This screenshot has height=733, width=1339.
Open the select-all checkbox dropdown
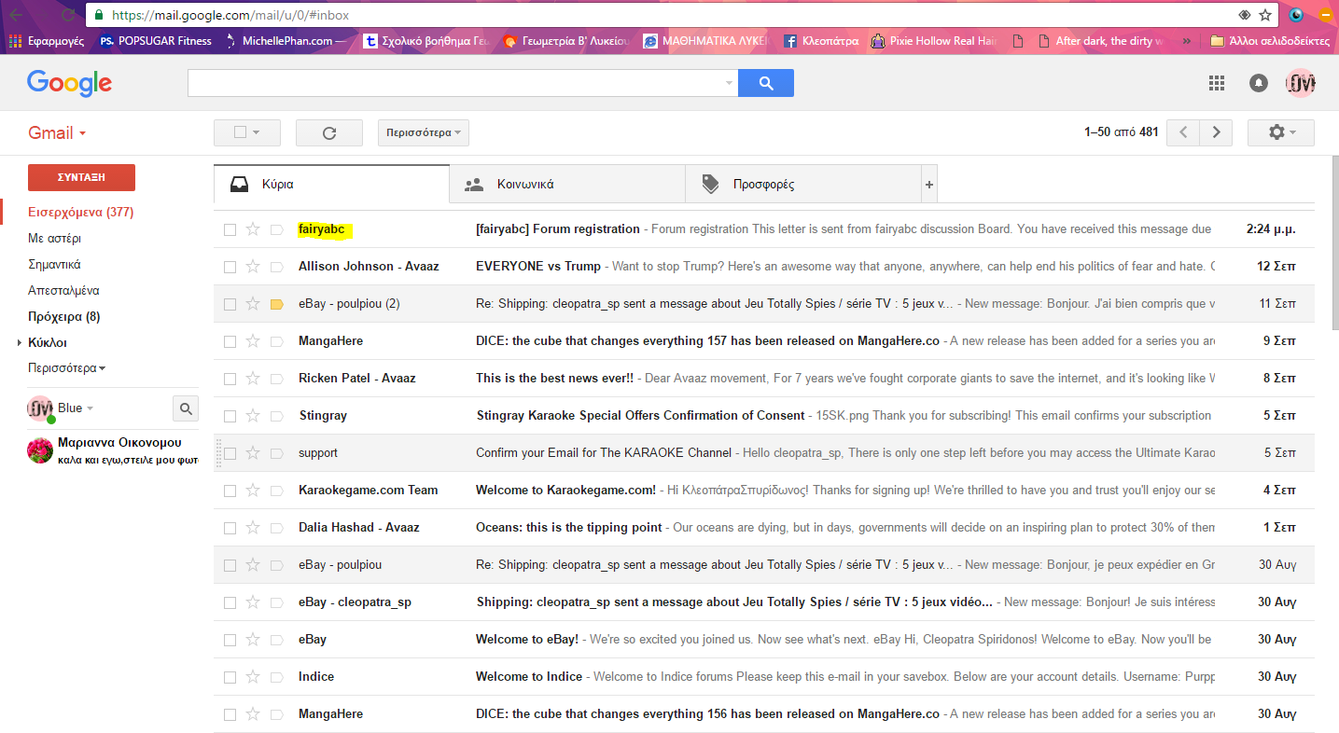(247, 132)
